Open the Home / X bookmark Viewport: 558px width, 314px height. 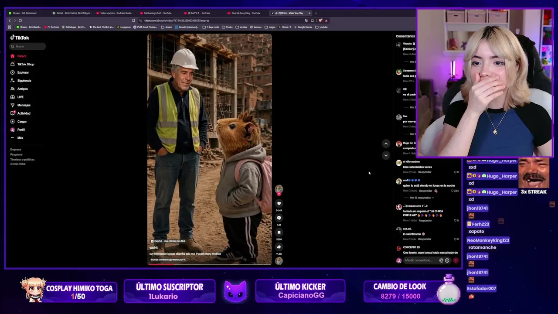click(285, 27)
